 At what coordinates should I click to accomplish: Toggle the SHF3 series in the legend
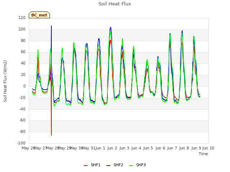pos(137,165)
